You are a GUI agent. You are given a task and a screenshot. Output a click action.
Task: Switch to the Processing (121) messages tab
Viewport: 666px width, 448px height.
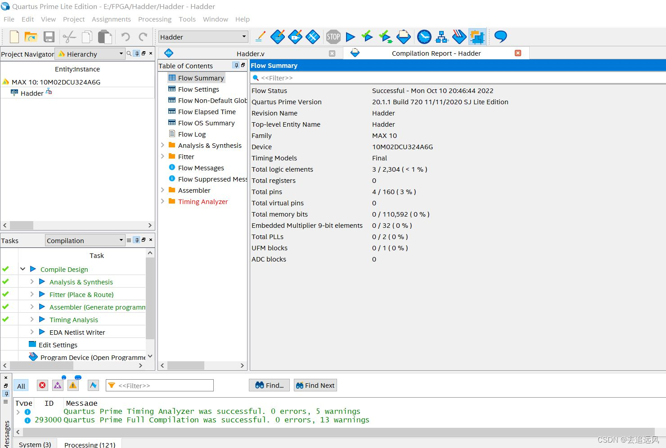click(x=90, y=444)
